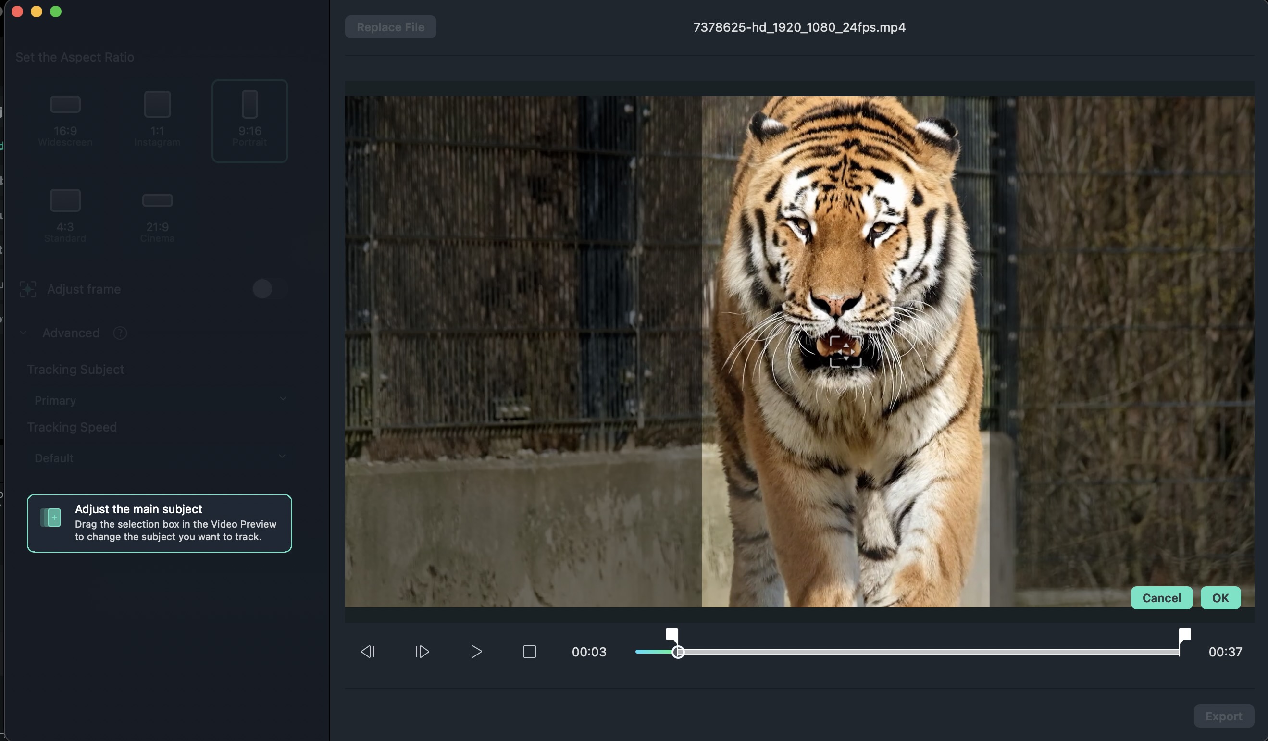Step back one frame in preview
This screenshot has height=741, width=1268.
[x=368, y=652]
